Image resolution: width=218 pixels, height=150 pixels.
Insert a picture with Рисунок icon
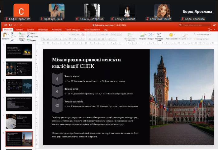tap(142, 35)
